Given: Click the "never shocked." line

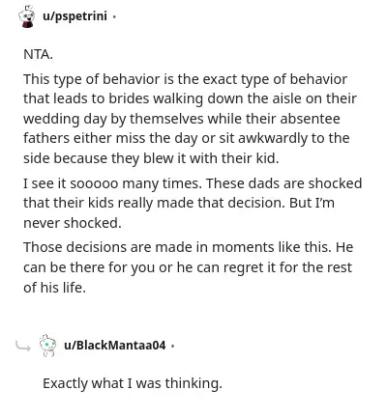Looking at the screenshot, I should 73,223.
